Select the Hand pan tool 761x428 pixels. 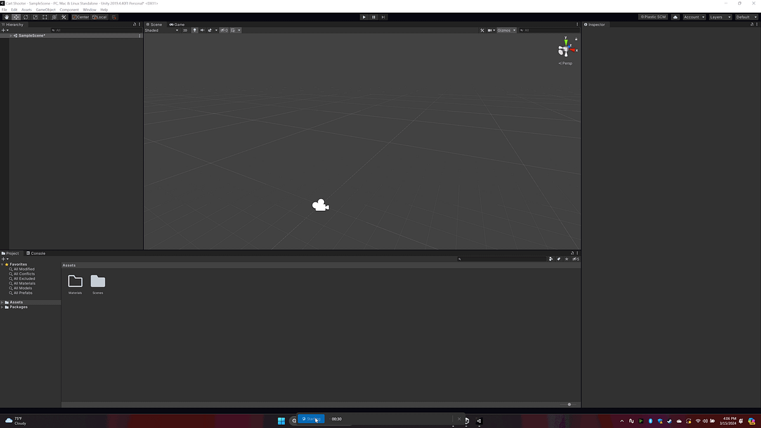pos(6,17)
